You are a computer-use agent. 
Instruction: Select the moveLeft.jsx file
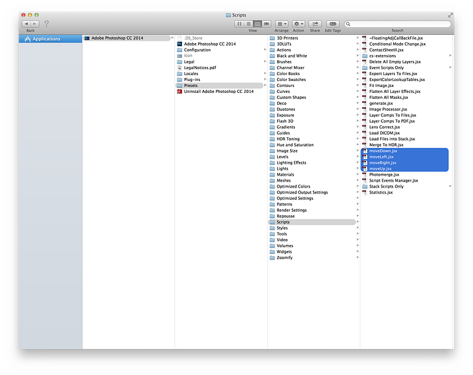pyautogui.click(x=404, y=157)
